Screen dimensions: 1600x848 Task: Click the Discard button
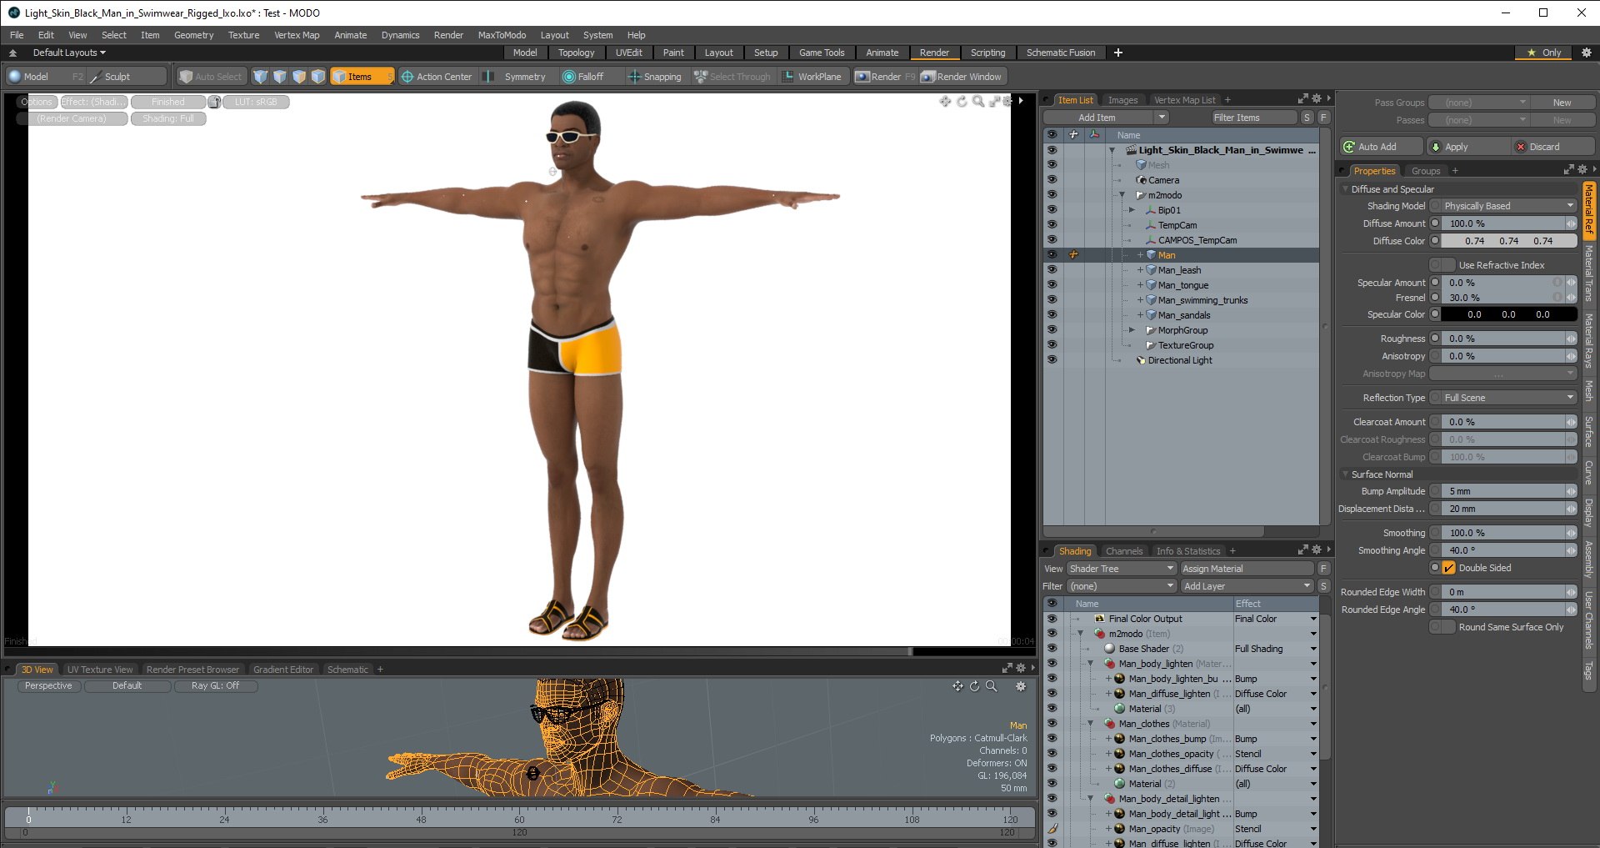[x=1553, y=147]
